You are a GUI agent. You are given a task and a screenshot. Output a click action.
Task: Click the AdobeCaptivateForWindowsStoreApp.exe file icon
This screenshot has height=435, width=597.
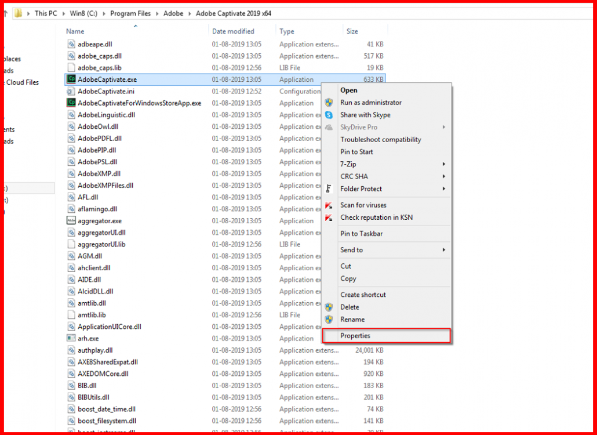71,103
